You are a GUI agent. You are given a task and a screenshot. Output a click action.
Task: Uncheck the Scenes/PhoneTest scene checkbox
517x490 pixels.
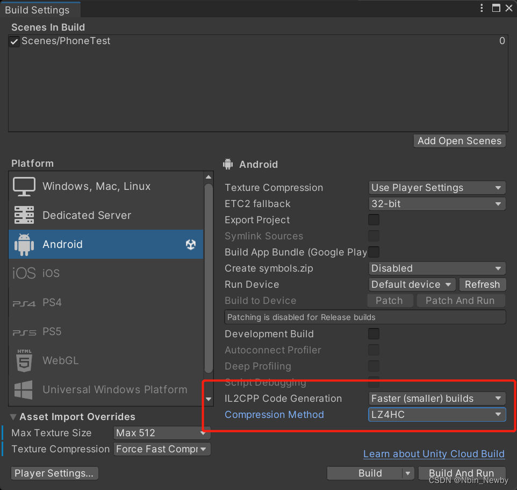(x=14, y=41)
